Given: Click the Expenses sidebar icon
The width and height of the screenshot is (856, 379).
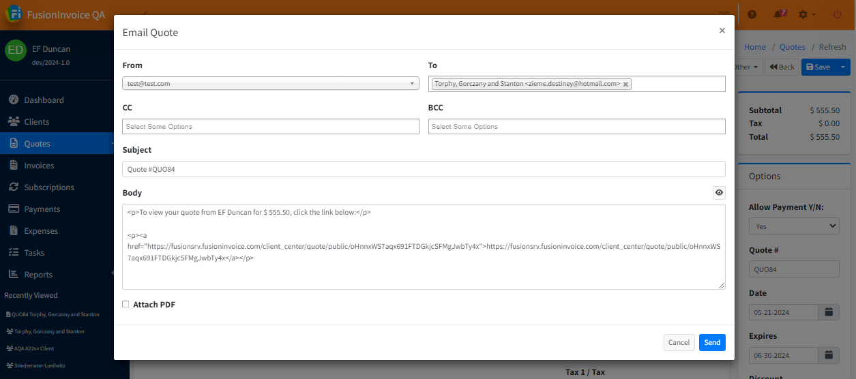Looking at the screenshot, I should click(x=13, y=231).
